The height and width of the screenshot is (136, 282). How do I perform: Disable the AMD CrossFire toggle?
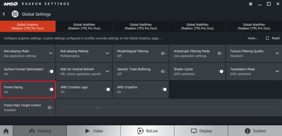coord(164,89)
